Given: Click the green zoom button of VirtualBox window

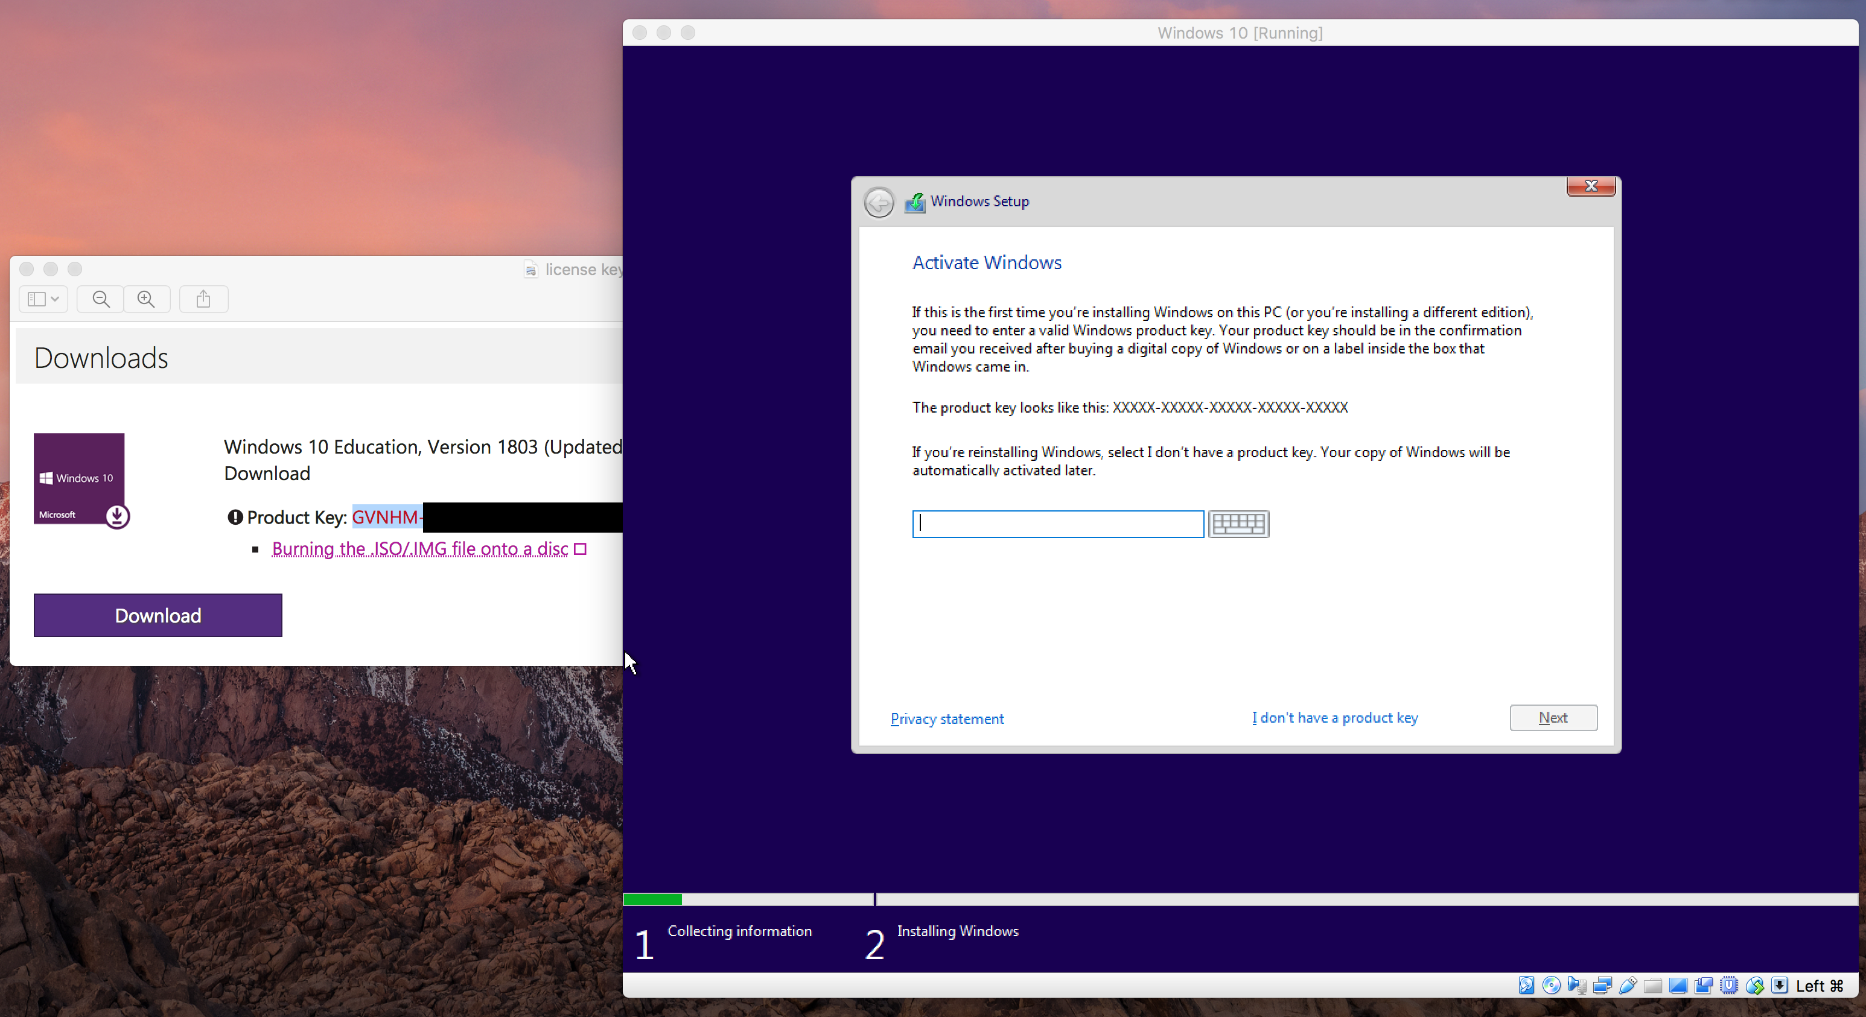Looking at the screenshot, I should pos(687,33).
